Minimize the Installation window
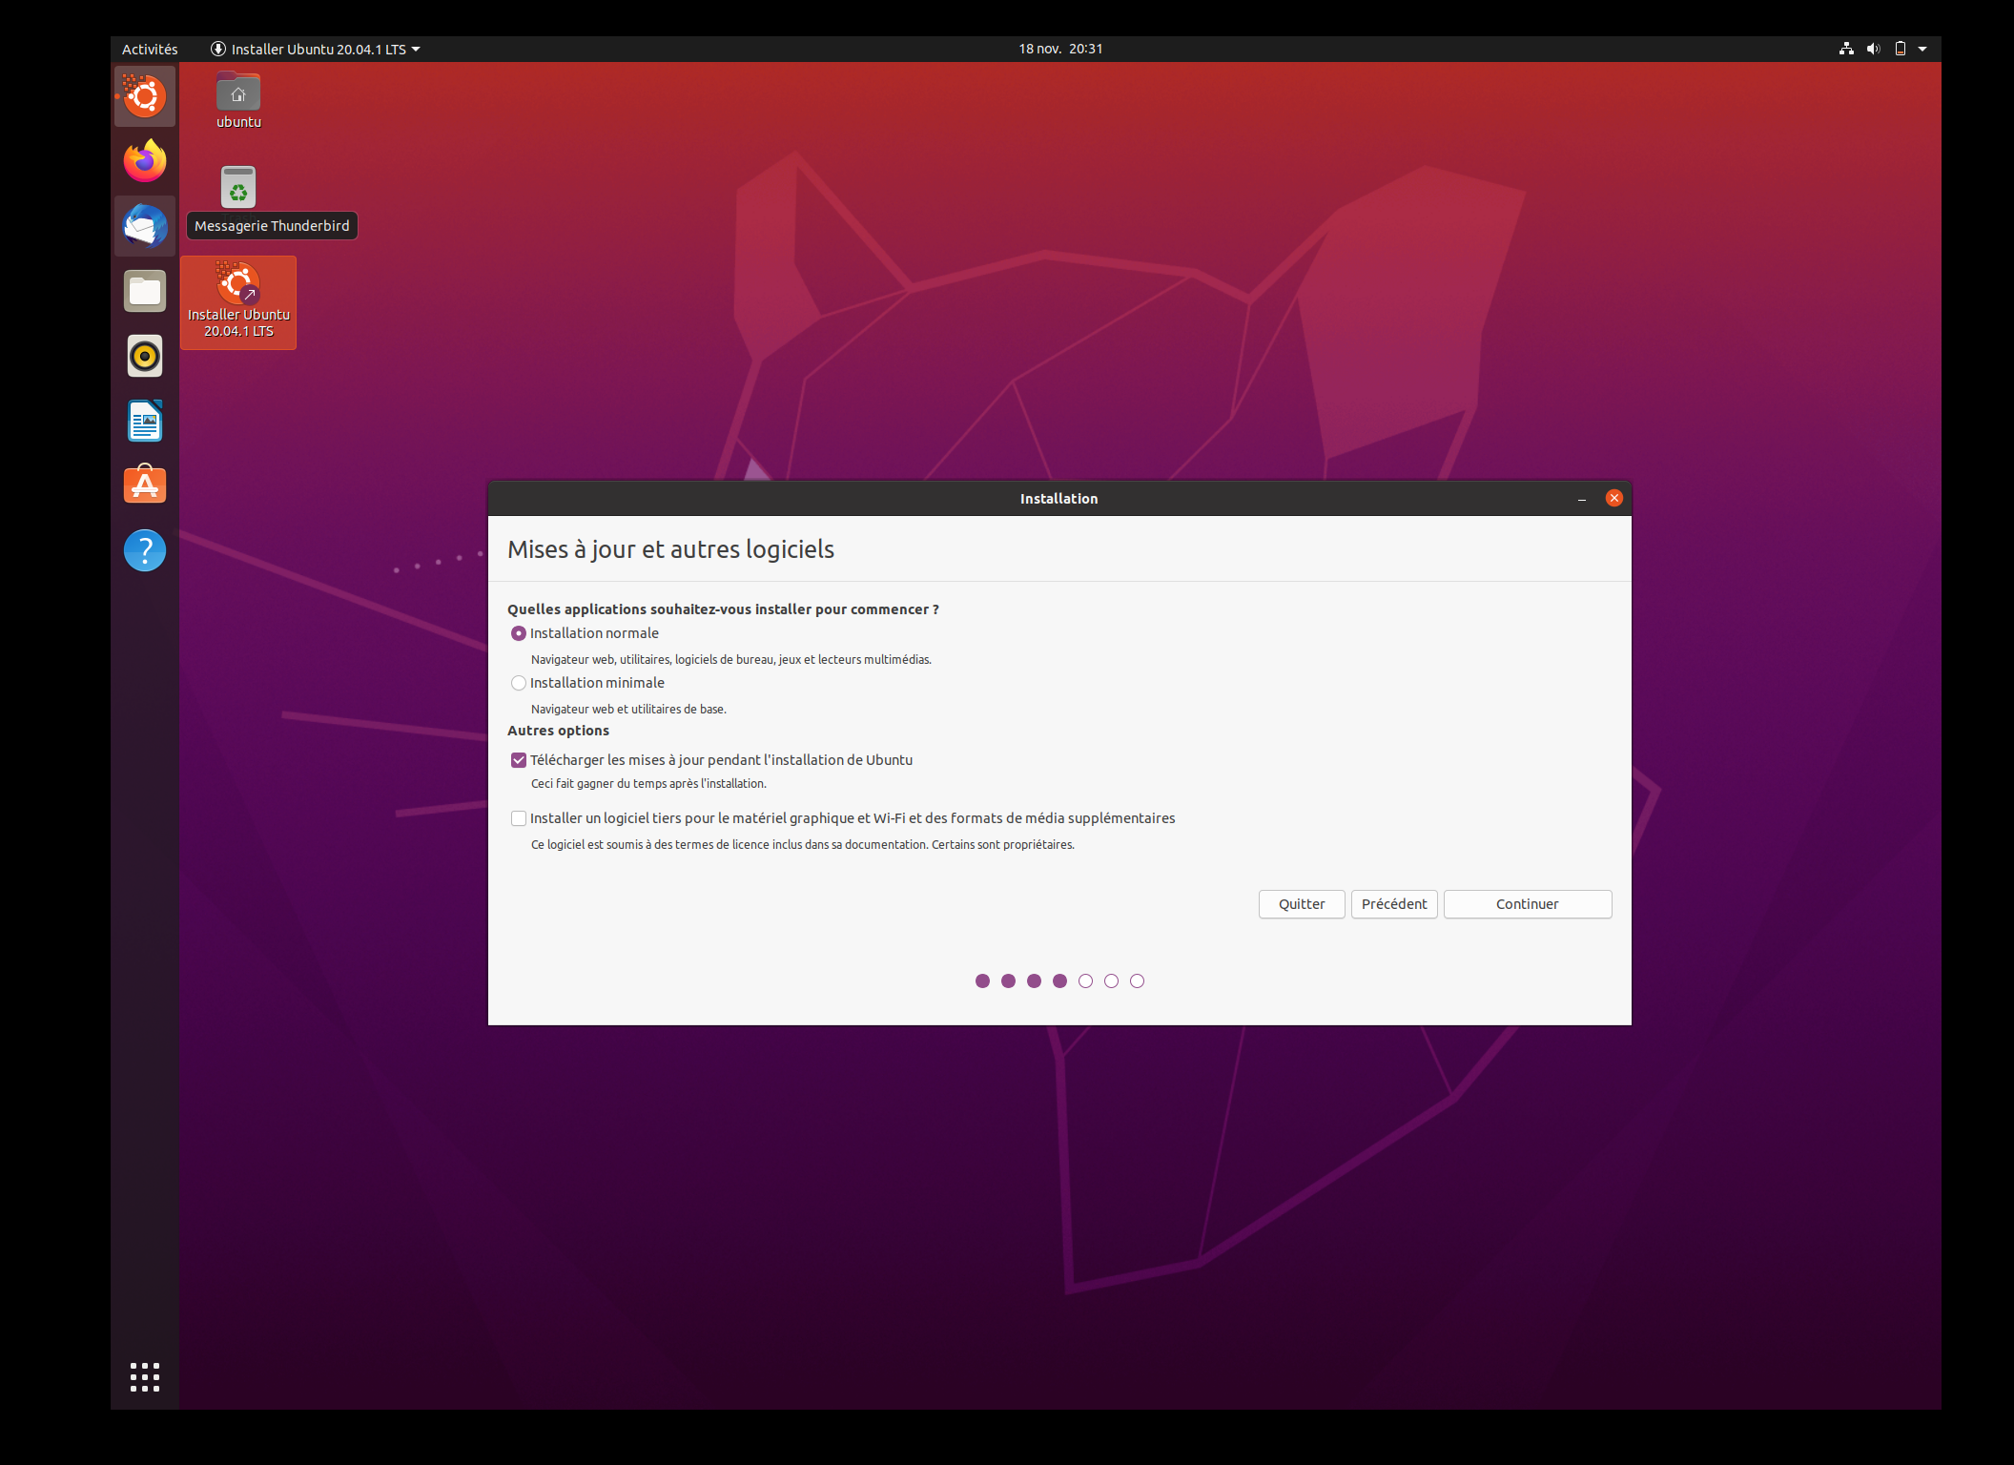 [1582, 499]
